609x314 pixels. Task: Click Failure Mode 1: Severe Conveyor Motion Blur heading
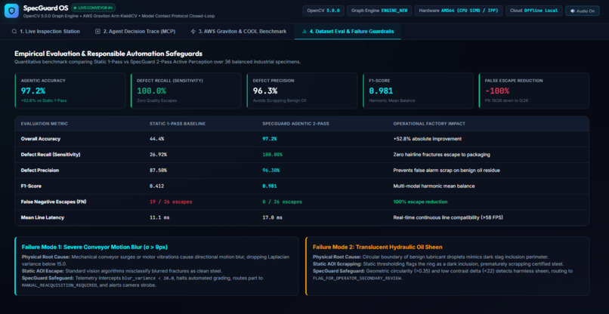click(94, 247)
